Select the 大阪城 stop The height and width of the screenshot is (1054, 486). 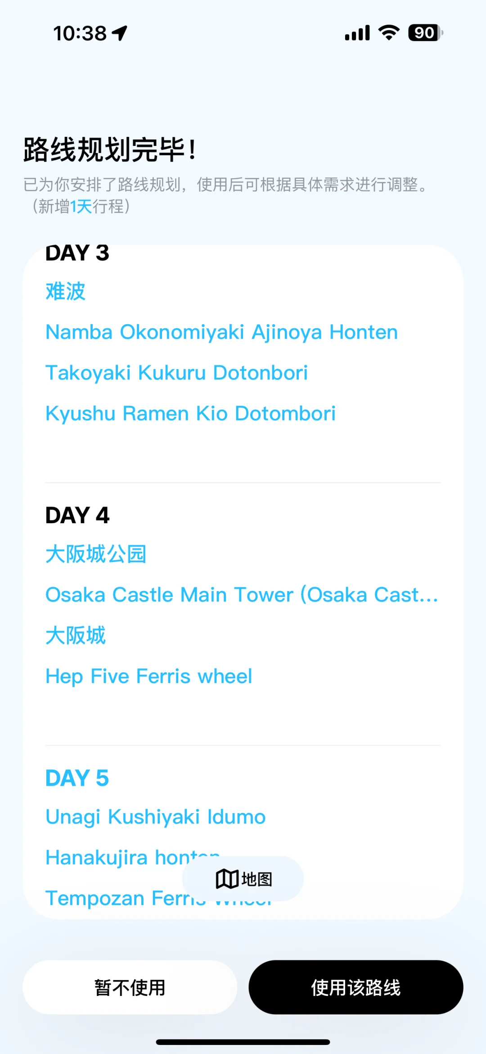coord(76,635)
